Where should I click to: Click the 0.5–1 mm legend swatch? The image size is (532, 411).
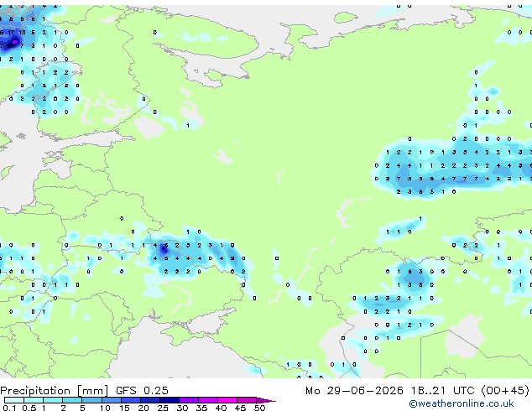pos(34,400)
